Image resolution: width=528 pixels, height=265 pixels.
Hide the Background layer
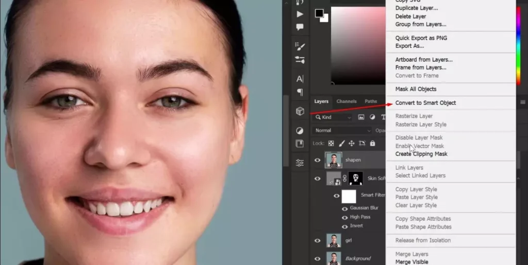click(x=317, y=259)
